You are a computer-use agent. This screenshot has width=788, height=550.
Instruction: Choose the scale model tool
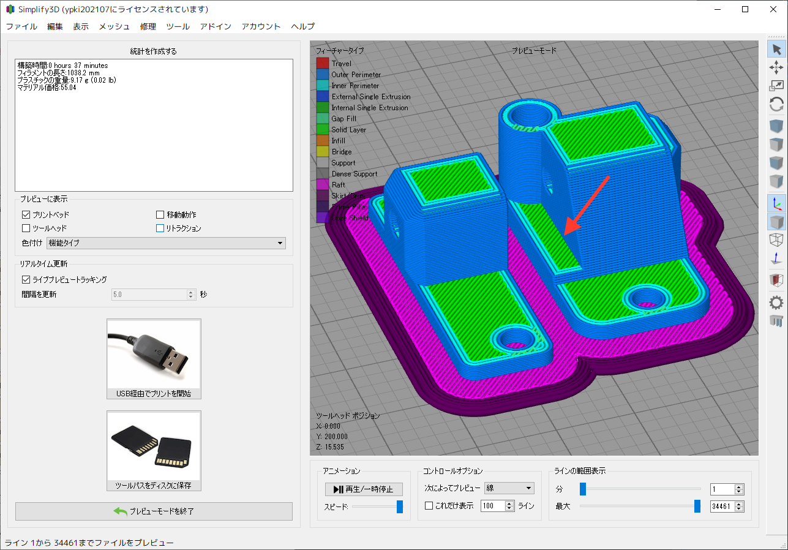776,86
